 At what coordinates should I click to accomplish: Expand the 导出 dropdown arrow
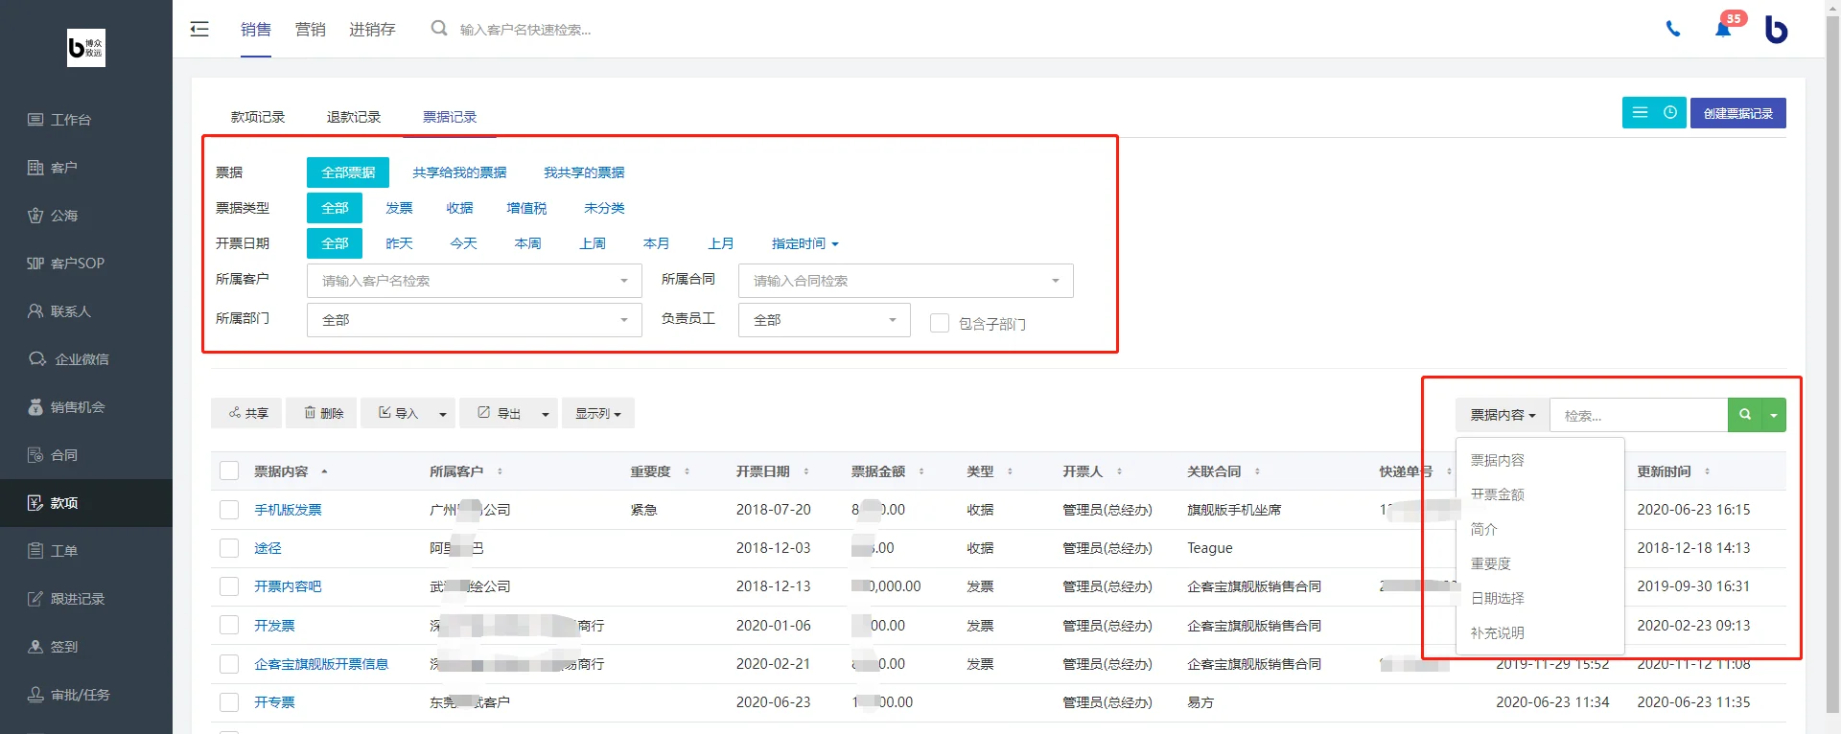tap(546, 413)
